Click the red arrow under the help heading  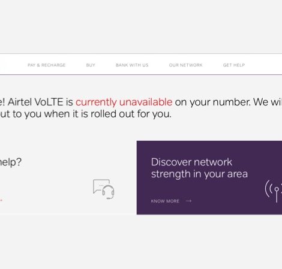pyautogui.click(x=1, y=200)
